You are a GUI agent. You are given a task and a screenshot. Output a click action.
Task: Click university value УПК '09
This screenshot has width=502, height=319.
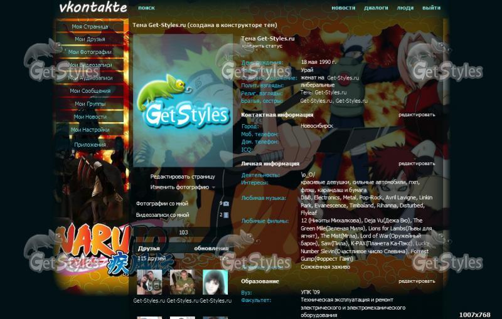[x=310, y=292]
